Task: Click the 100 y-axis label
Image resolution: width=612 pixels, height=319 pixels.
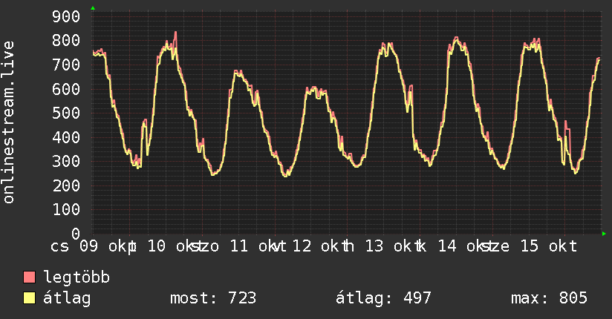Action: point(66,210)
